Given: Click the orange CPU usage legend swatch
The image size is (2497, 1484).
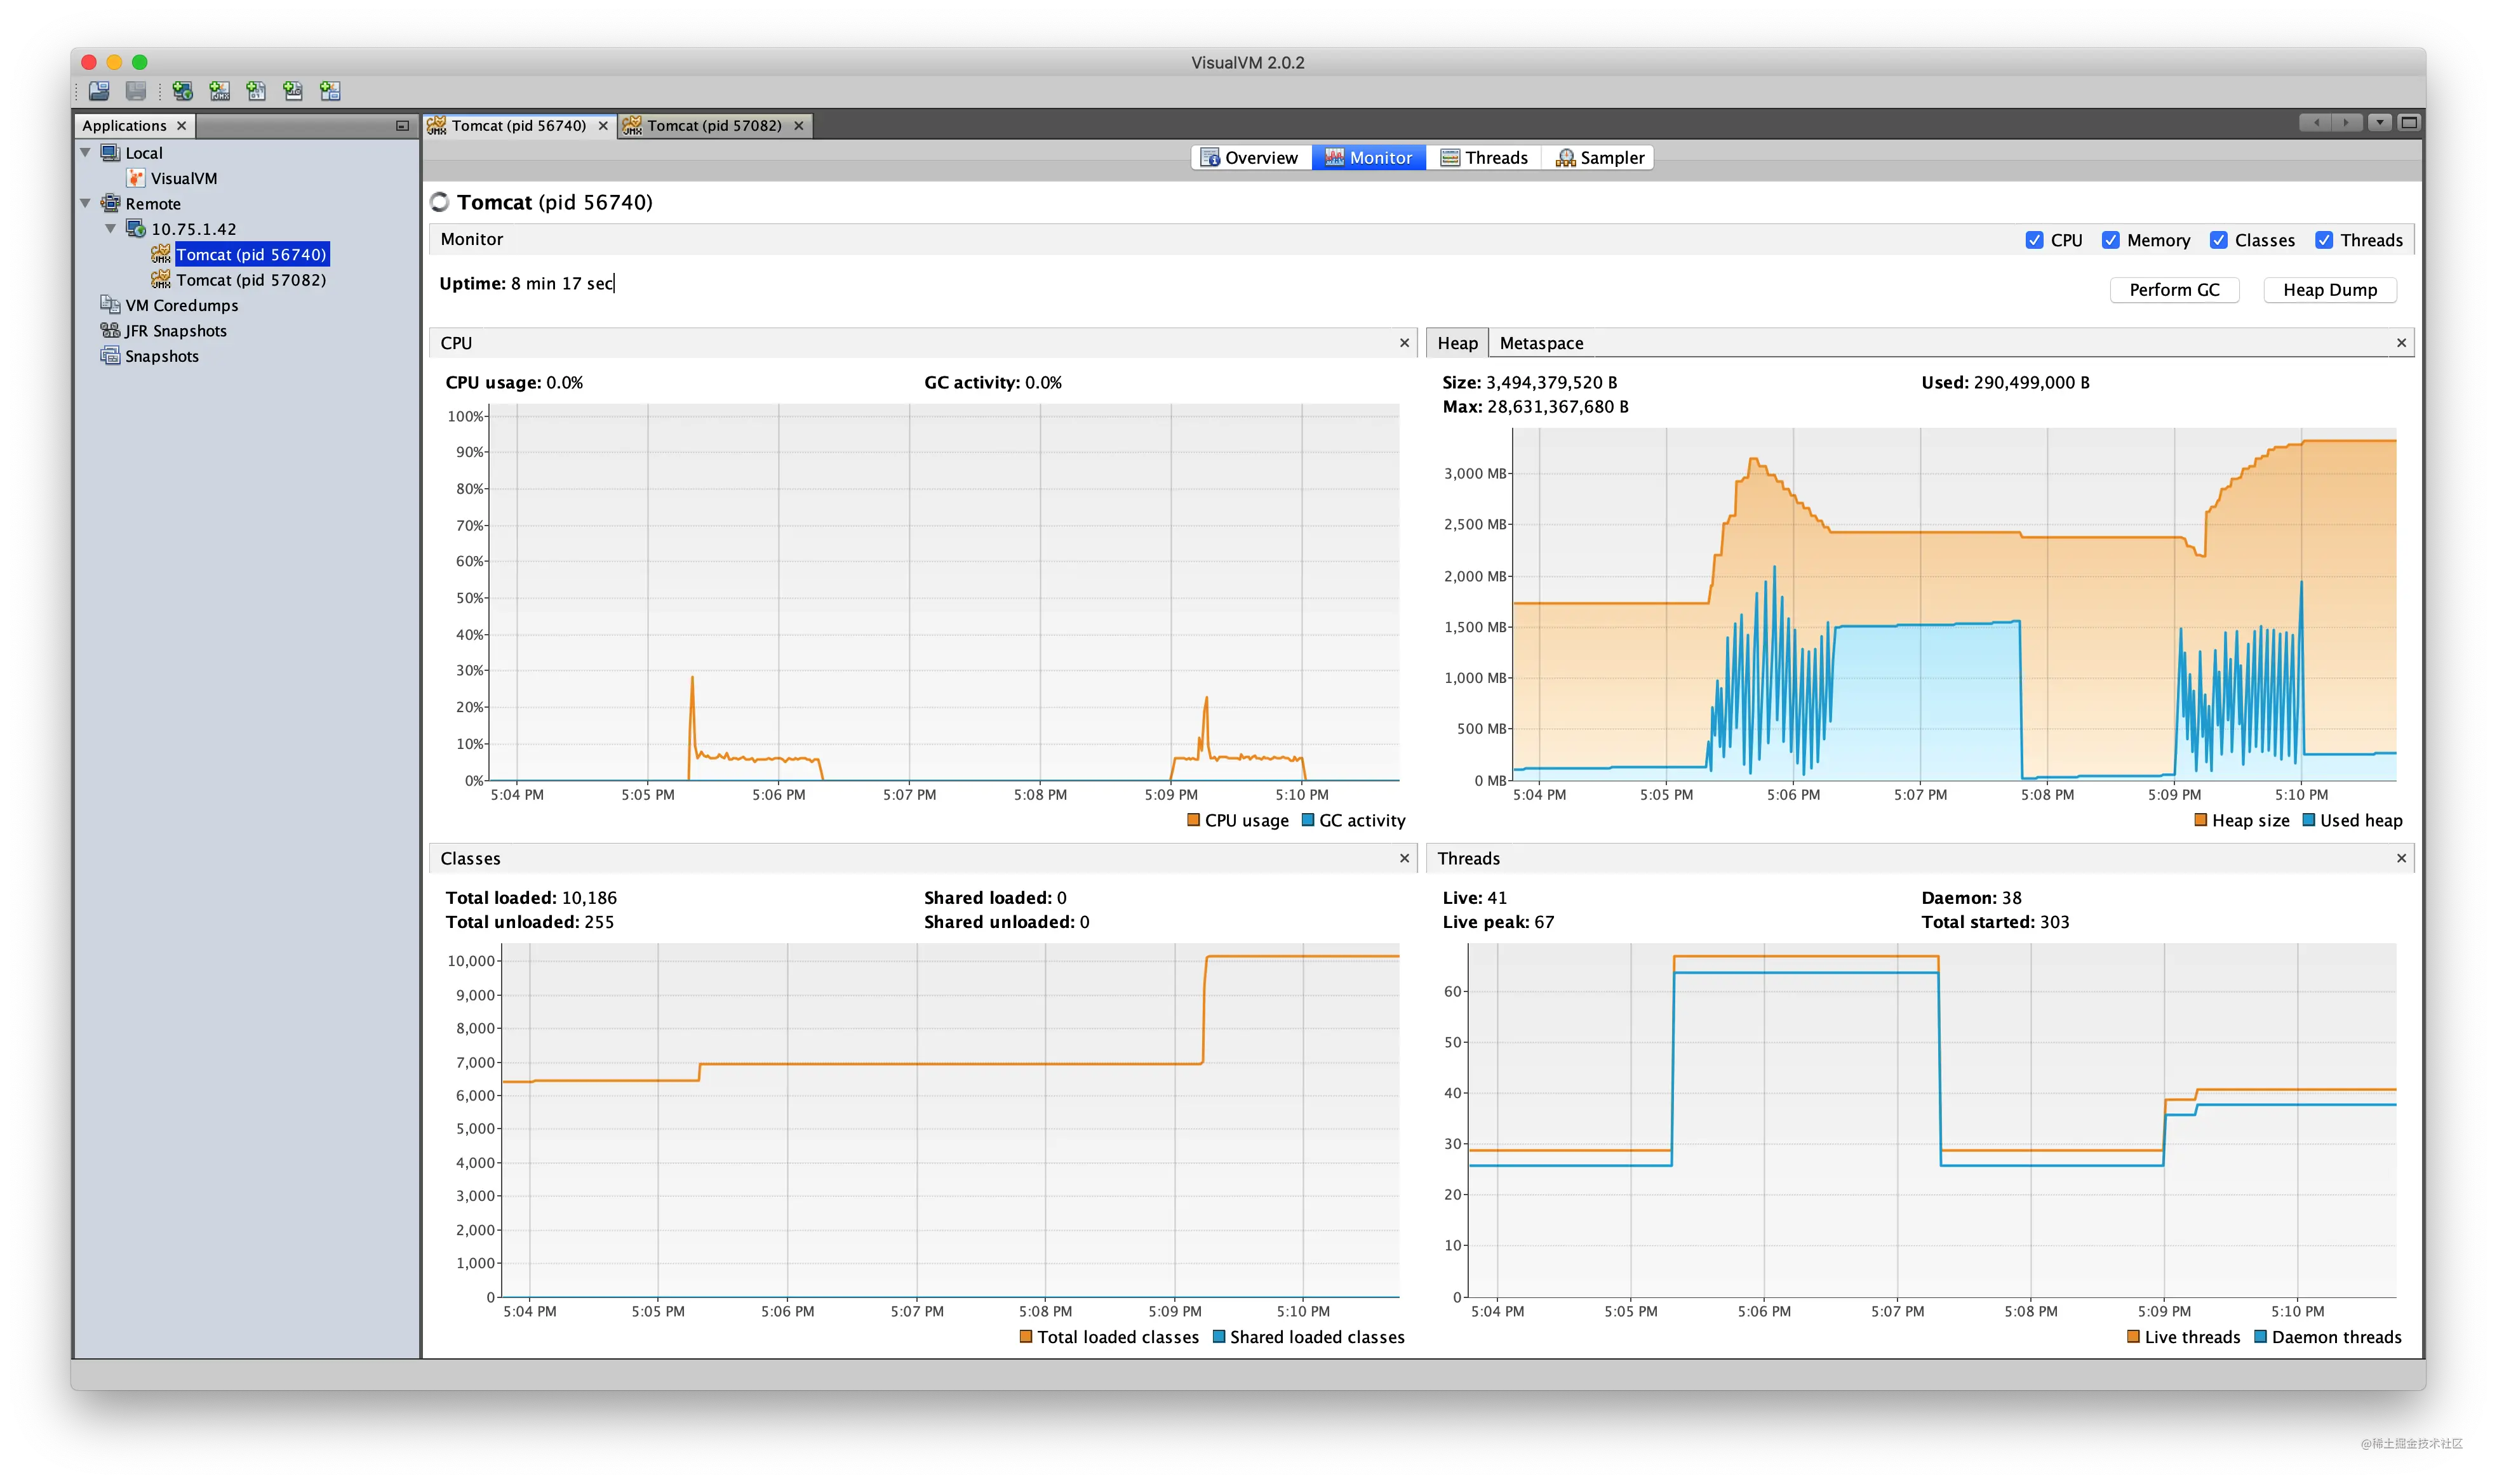Looking at the screenshot, I should coord(1193,820).
